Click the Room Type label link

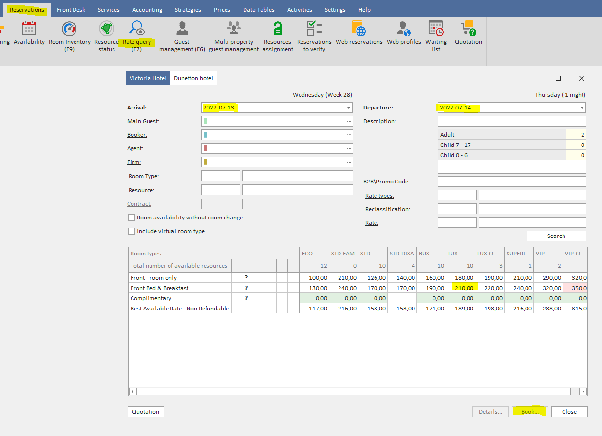pyautogui.click(x=144, y=176)
